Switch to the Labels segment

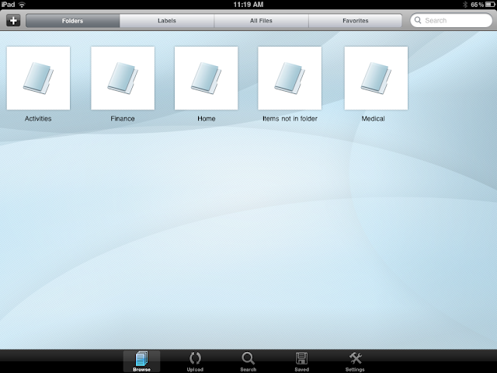click(167, 21)
